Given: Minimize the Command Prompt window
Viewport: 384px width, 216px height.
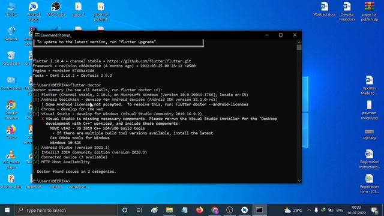Looking at the screenshot, I should click(267, 35).
